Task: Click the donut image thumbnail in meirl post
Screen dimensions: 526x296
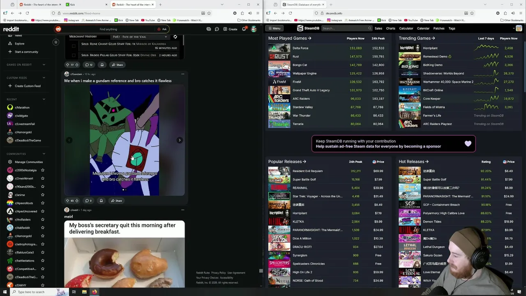Action: (125, 263)
